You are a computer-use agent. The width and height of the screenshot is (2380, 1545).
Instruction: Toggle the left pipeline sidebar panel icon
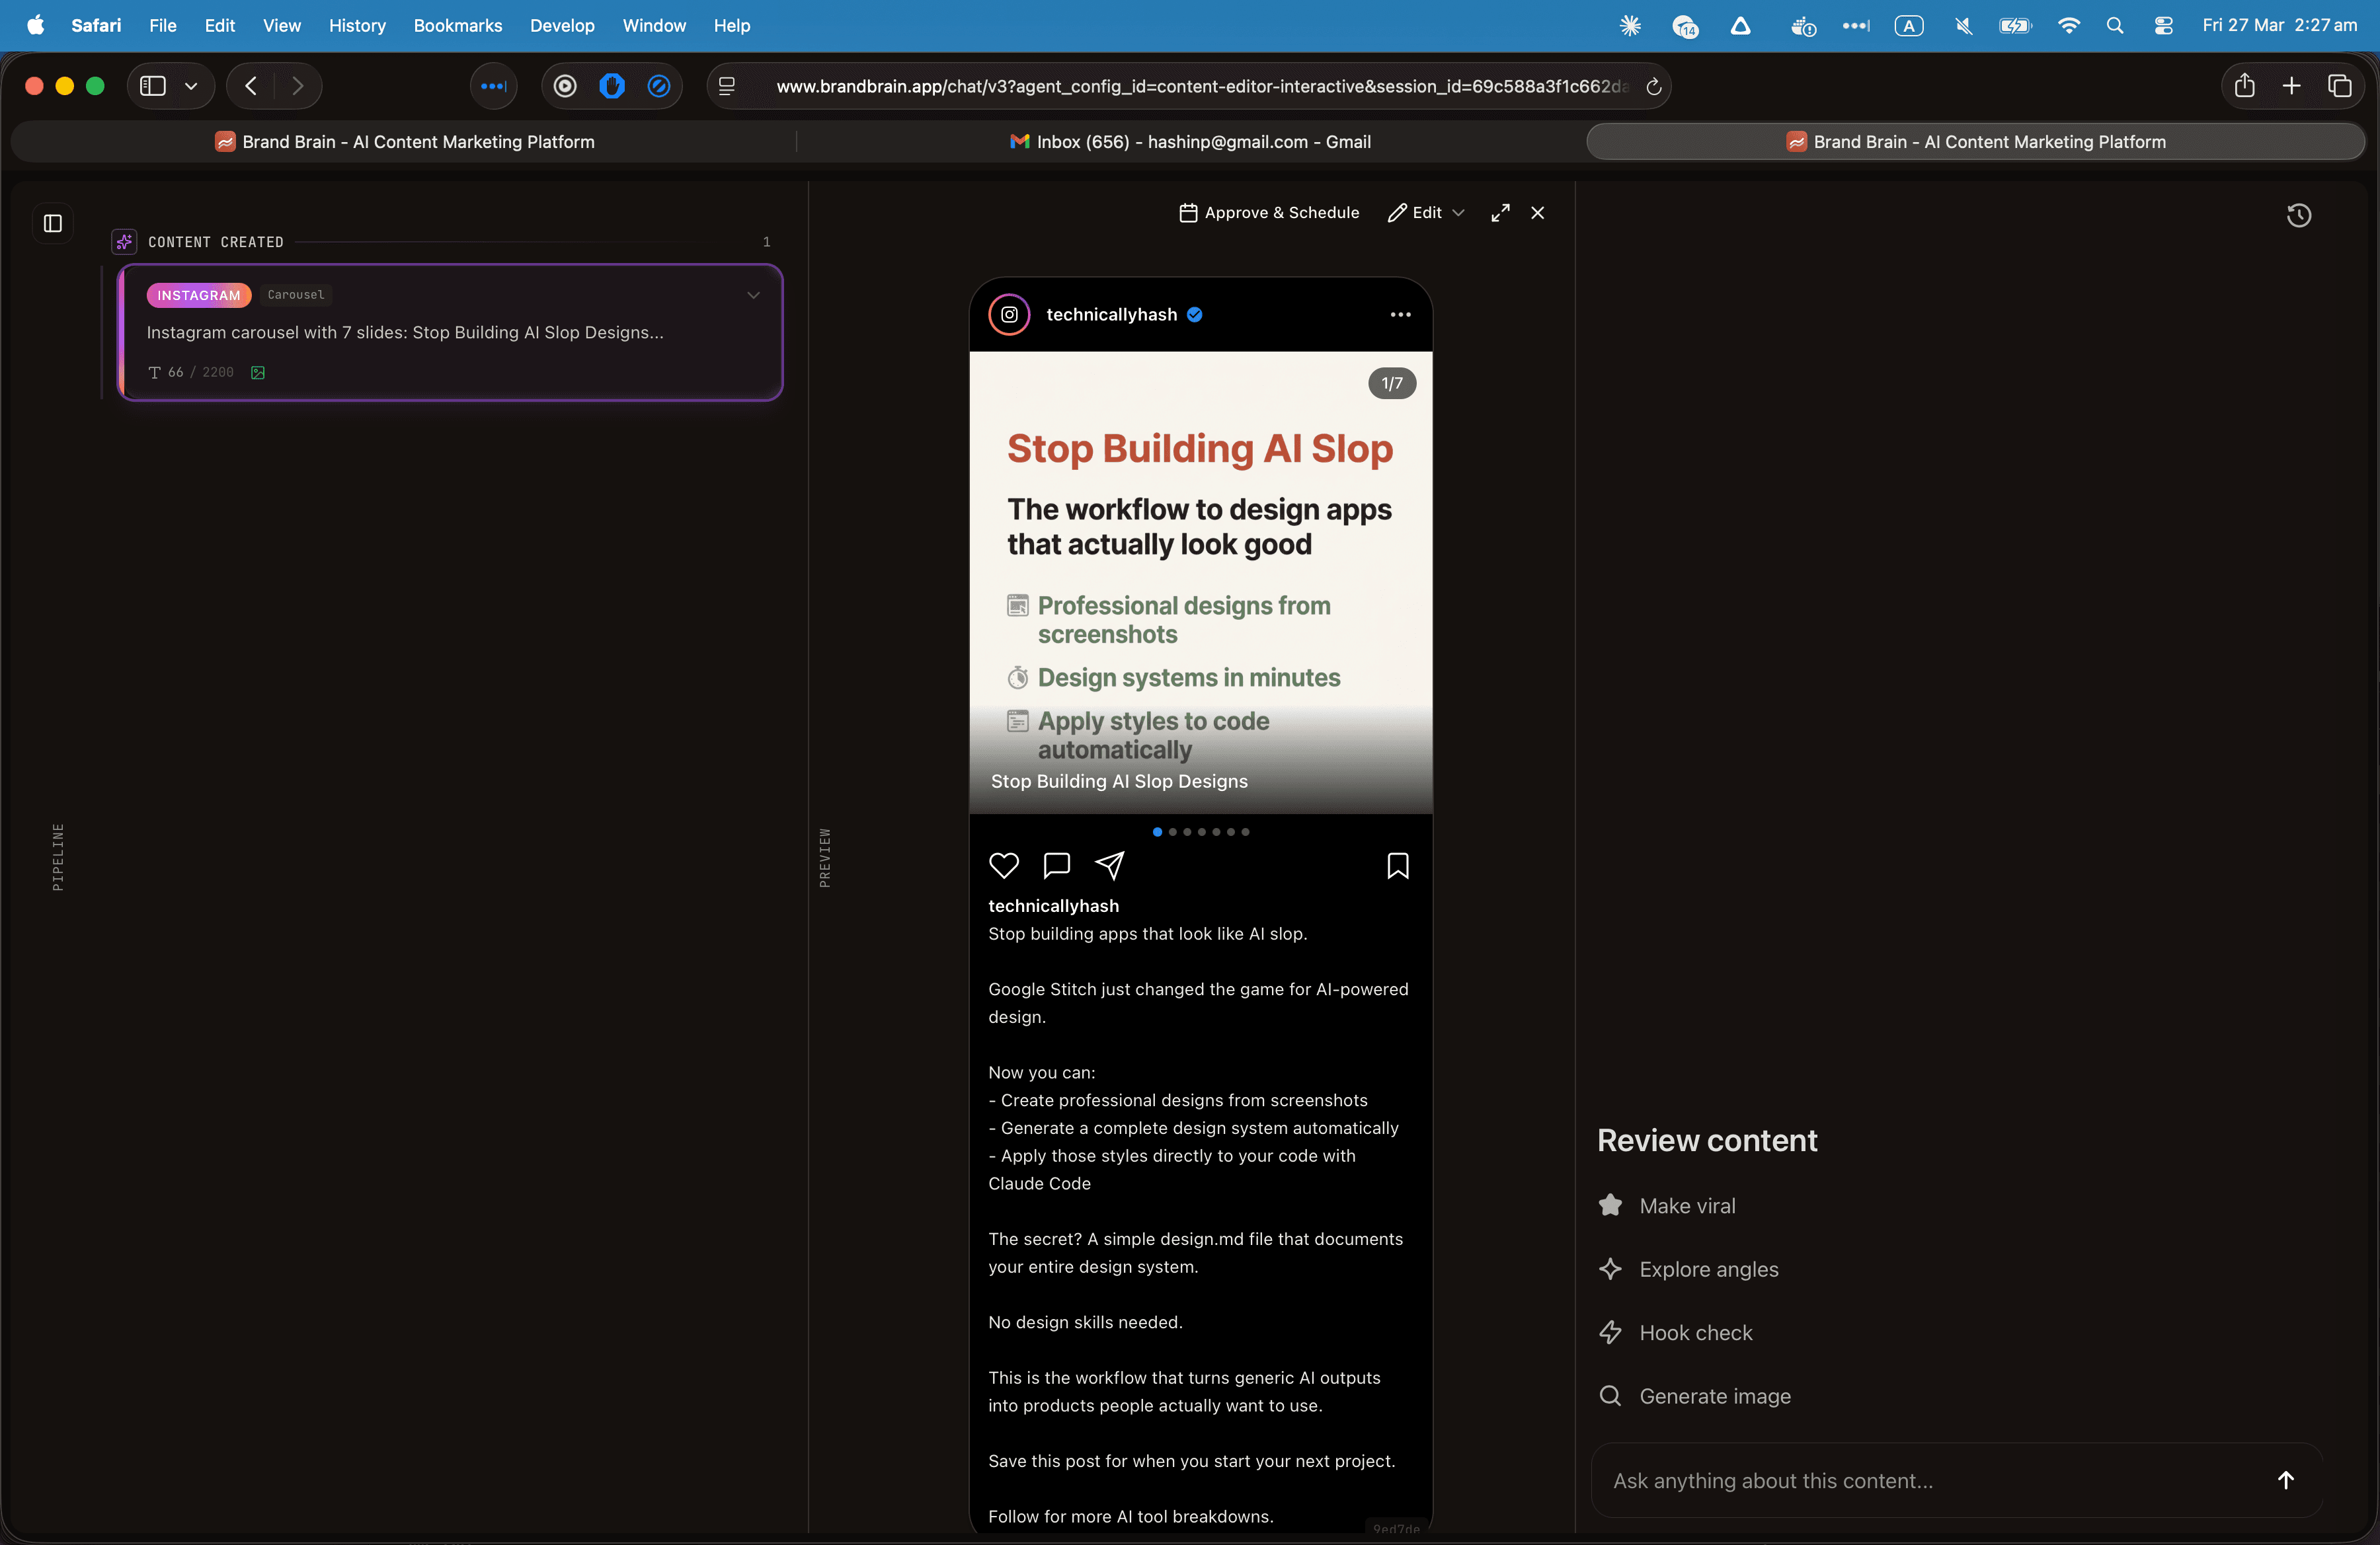coord(53,223)
